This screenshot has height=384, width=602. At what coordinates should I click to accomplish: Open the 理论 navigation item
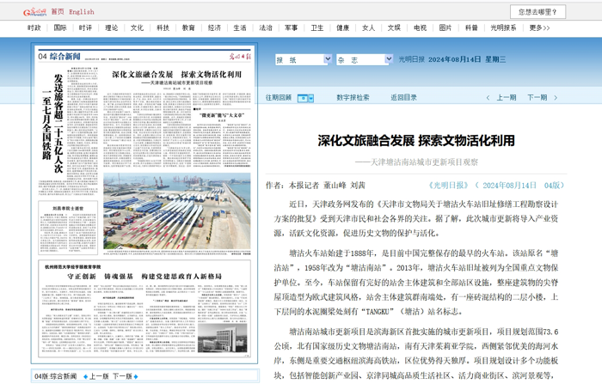[111, 28]
